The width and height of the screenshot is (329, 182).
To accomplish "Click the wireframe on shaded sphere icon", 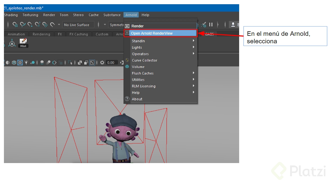I will point(8,63).
